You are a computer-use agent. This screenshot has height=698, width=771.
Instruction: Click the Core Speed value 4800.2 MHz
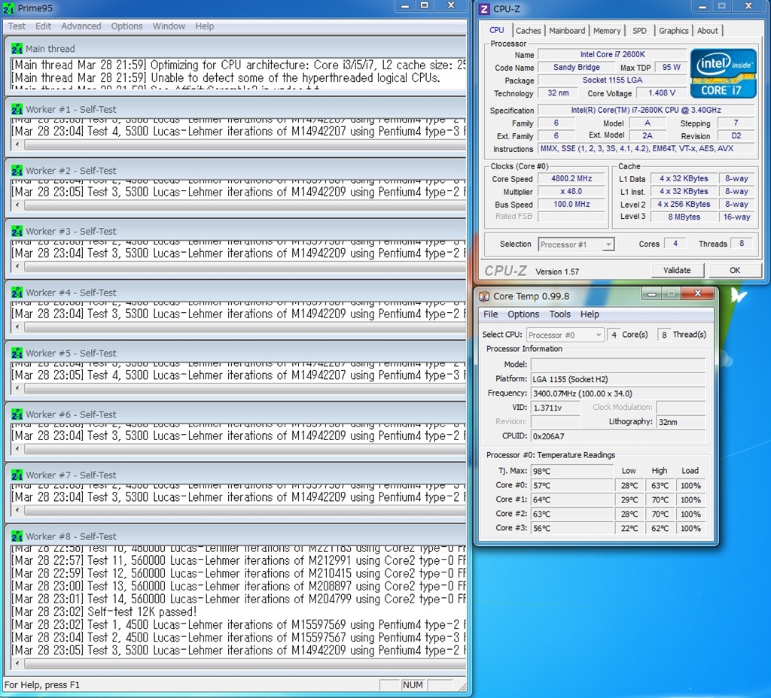[571, 179]
